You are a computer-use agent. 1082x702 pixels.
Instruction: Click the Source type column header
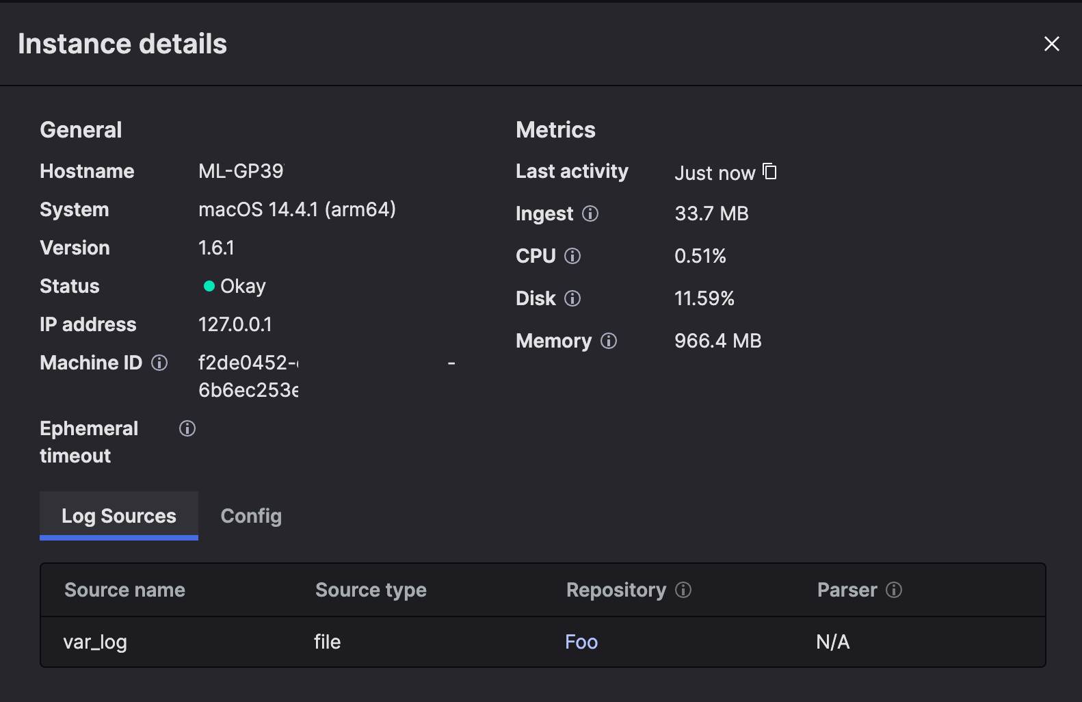pos(371,590)
